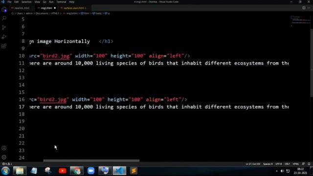Open the Extensions view
This screenshot has width=313, height=176.
point(4,46)
